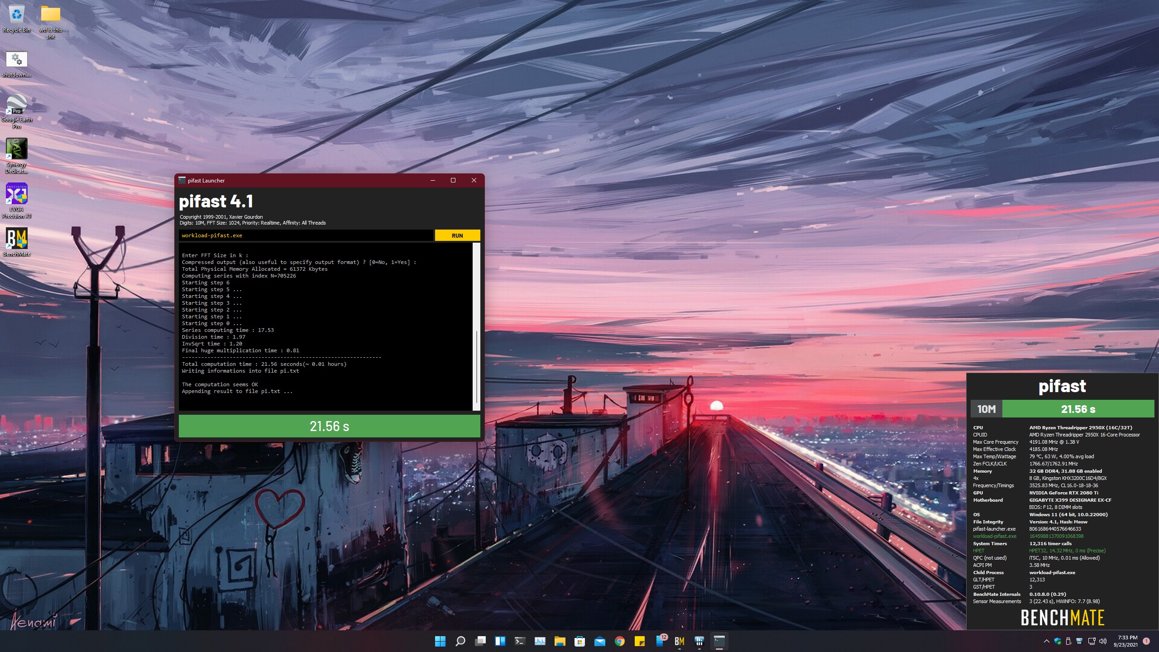Open Widgets from the taskbar
The width and height of the screenshot is (1159, 652).
[500, 641]
